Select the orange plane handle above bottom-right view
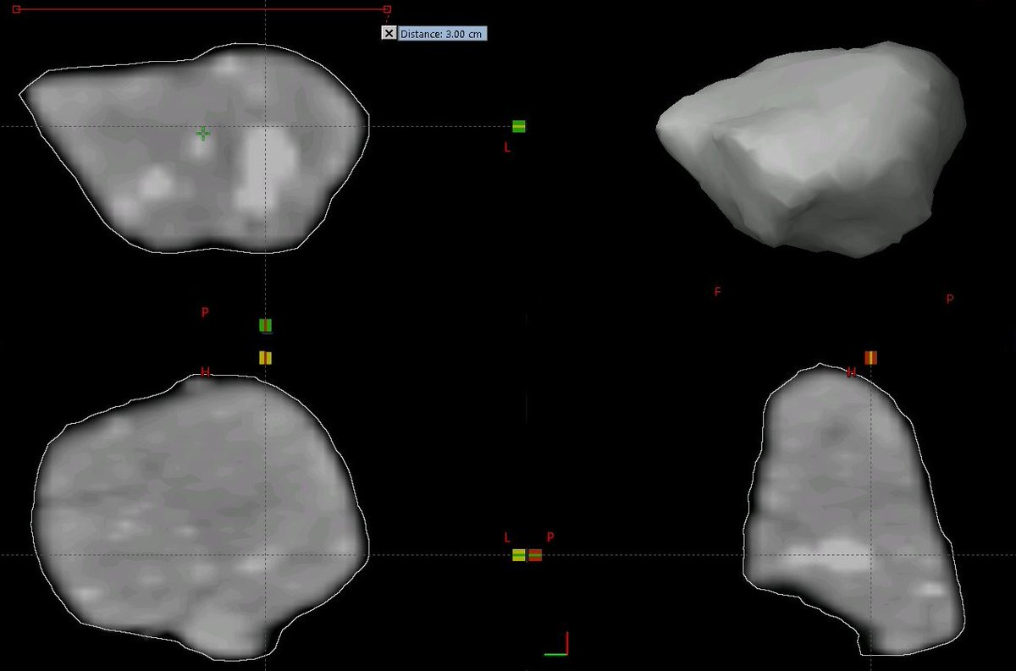Image resolution: width=1016 pixels, height=671 pixels. pos(870,357)
